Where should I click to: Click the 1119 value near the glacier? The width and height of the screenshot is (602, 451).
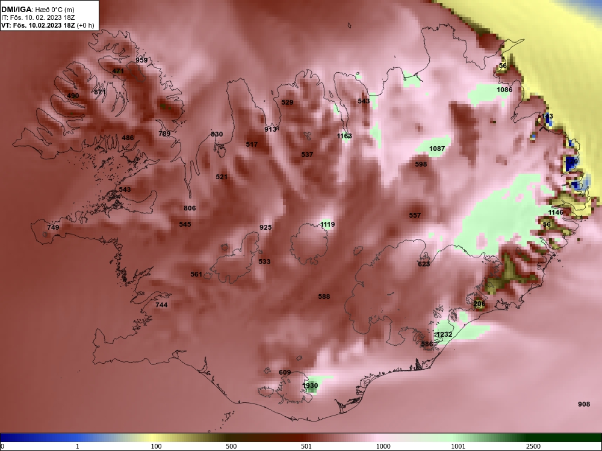[x=327, y=225]
